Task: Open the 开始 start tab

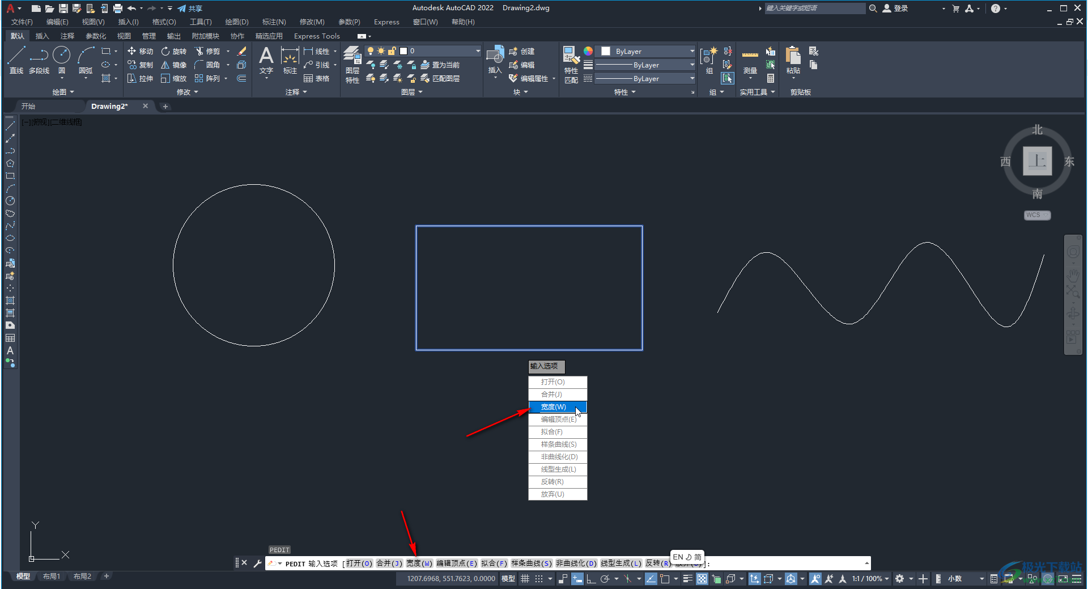Action: click(28, 106)
